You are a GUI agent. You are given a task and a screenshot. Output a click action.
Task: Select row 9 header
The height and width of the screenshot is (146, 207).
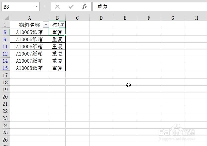[5, 39]
